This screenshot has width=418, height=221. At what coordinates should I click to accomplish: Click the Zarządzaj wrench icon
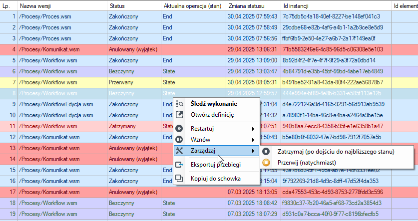tap(179, 151)
